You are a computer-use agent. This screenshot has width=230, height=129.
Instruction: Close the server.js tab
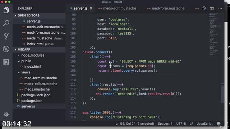tap(91, 9)
